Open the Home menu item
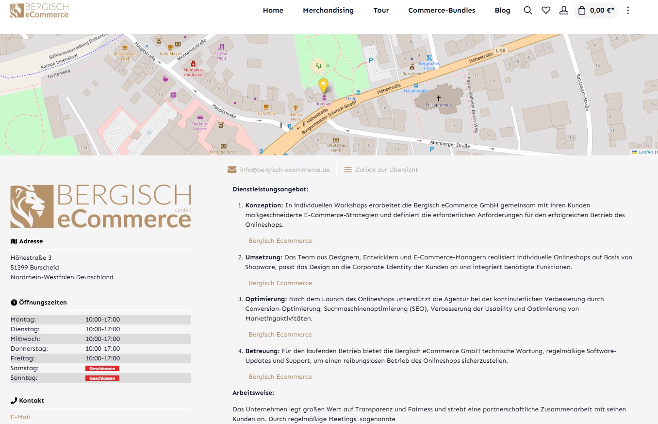The width and height of the screenshot is (658, 424). click(x=273, y=10)
